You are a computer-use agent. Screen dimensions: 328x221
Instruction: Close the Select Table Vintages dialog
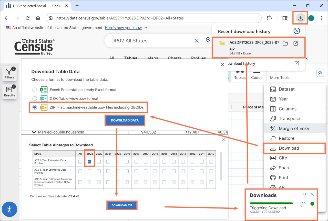click(224, 139)
